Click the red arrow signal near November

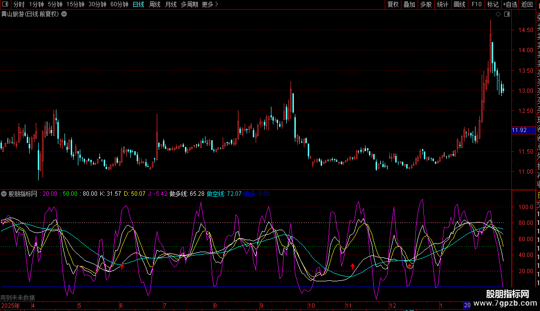353,267
